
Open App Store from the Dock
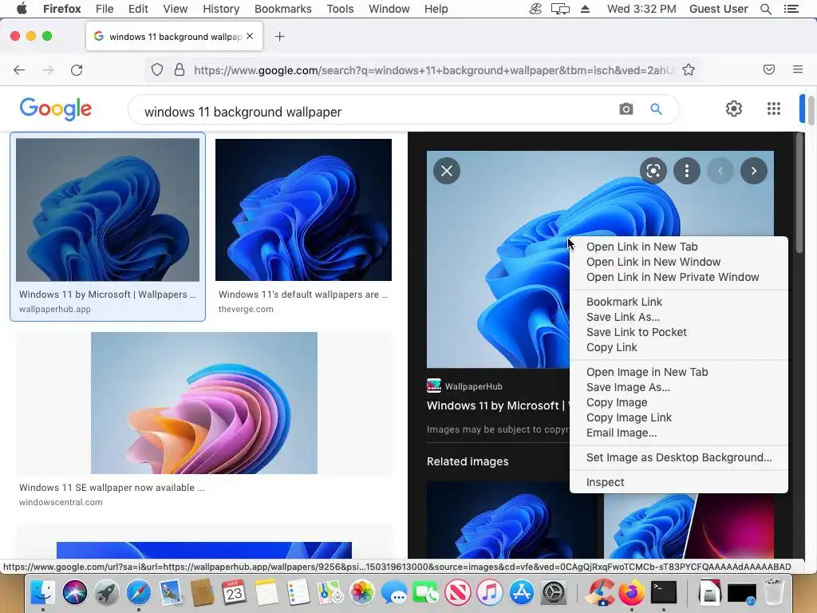pyautogui.click(x=522, y=593)
